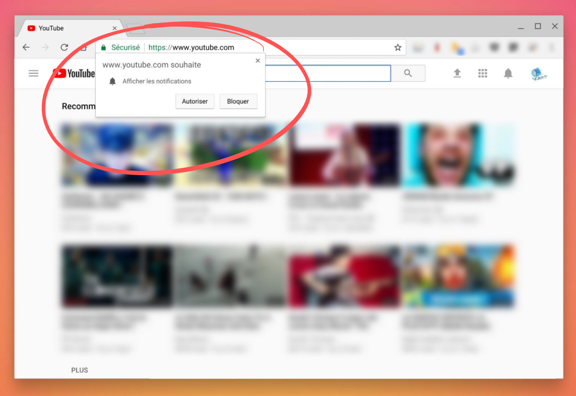Click the Autoriser button
The height and width of the screenshot is (396, 576).
[195, 102]
